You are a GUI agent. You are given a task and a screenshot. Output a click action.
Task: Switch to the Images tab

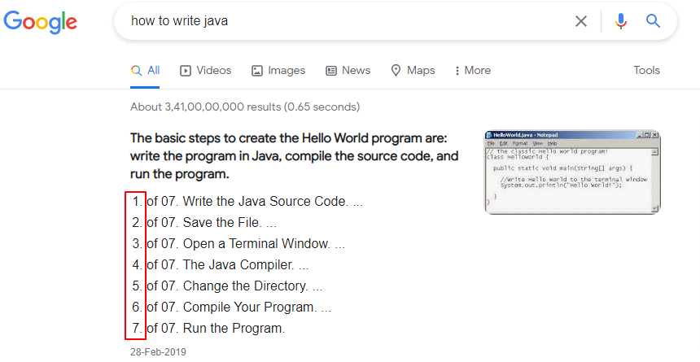(x=278, y=71)
